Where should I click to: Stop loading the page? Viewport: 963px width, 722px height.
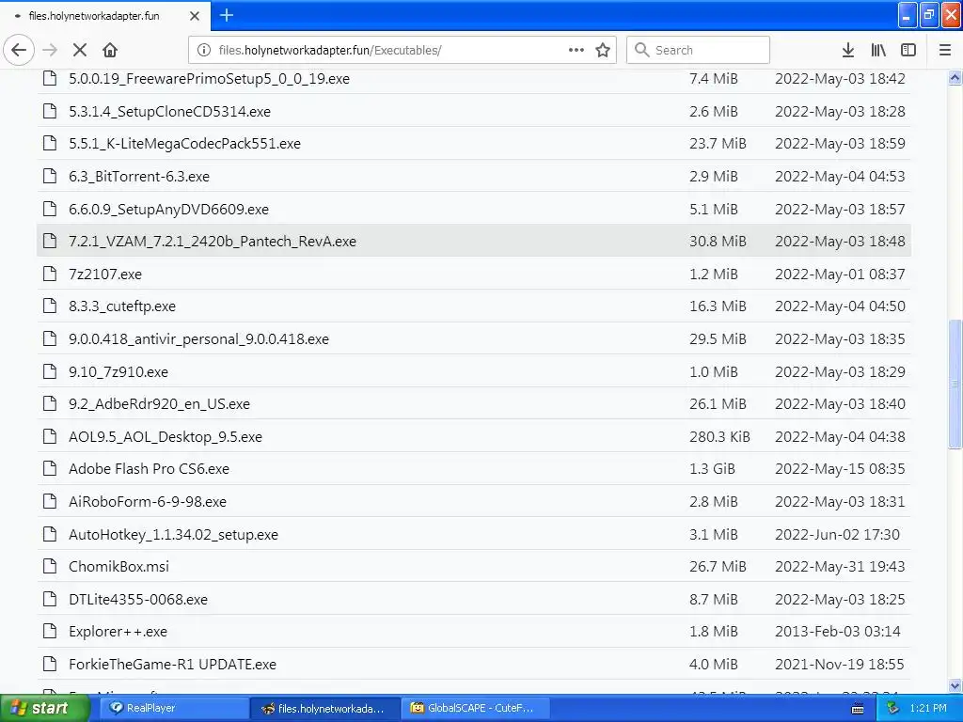pos(80,50)
